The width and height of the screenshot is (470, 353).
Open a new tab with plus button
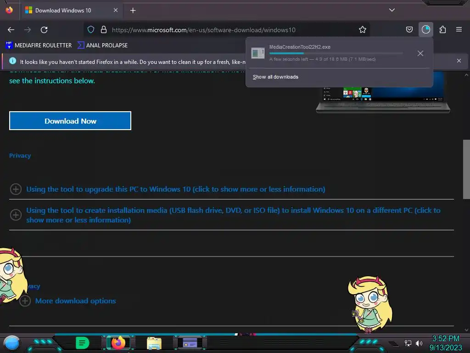click(133, 11)
